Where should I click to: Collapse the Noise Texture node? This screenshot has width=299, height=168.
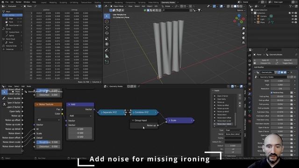[x=37, y=105]
